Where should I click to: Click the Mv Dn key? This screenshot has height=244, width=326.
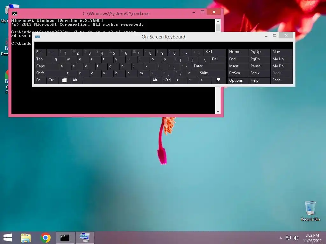281,66
